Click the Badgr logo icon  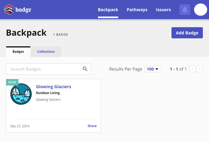tap(9, 10)
